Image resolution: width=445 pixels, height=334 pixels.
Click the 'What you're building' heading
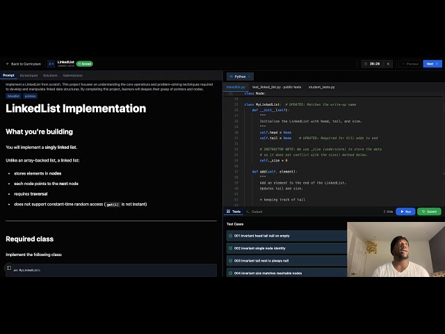[39, 132]
